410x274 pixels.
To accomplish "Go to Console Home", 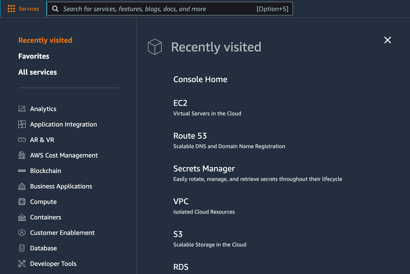I will [x=200, y=79].
